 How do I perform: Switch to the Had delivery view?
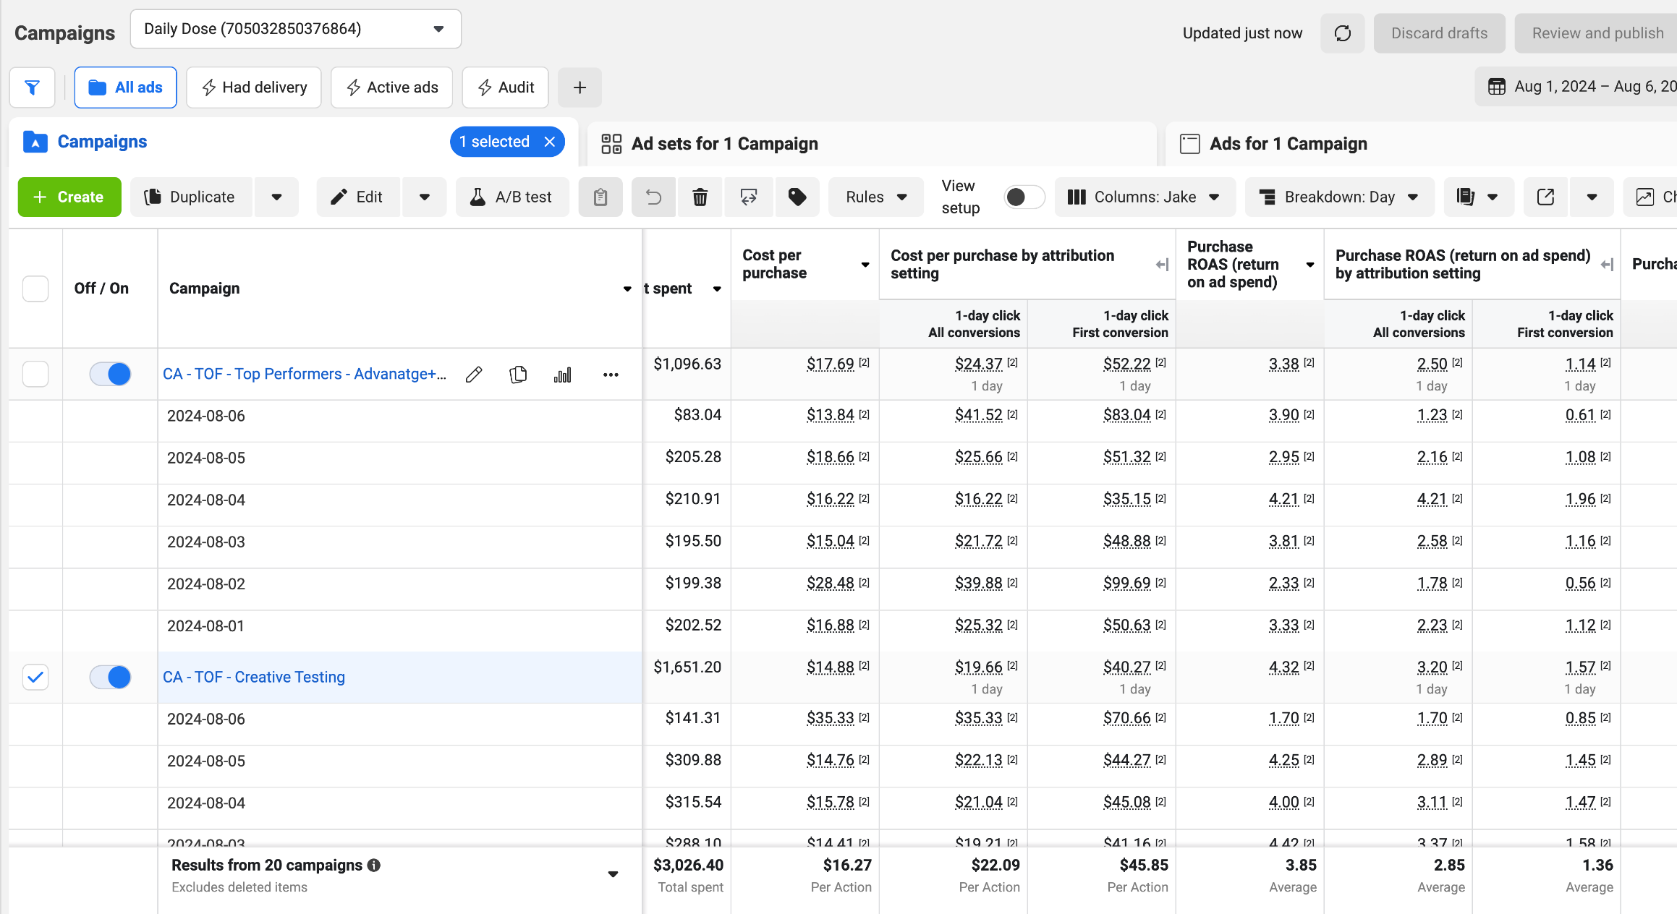click(254, 87)
